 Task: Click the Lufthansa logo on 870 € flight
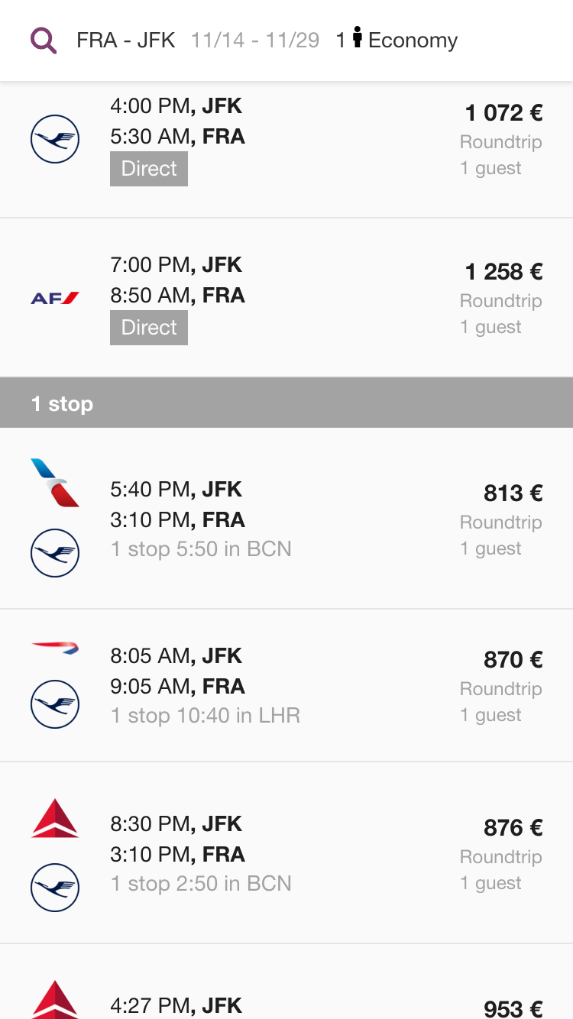55,704
